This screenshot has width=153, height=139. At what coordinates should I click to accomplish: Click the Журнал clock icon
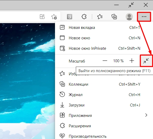point(62,94)
